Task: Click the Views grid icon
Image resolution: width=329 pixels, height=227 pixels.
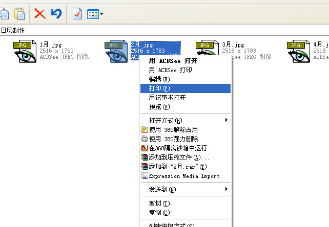Action: coord(93,14)
